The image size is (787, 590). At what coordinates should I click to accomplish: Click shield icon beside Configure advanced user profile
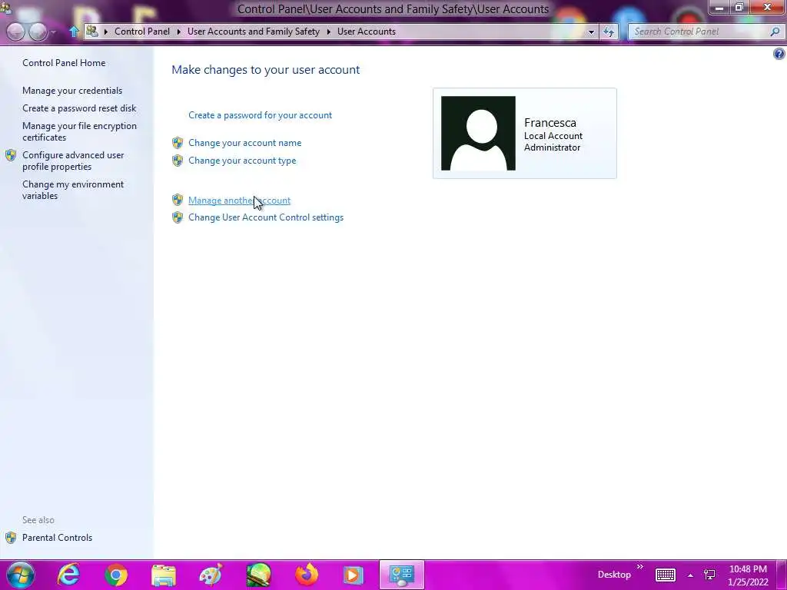click(11, 155)
